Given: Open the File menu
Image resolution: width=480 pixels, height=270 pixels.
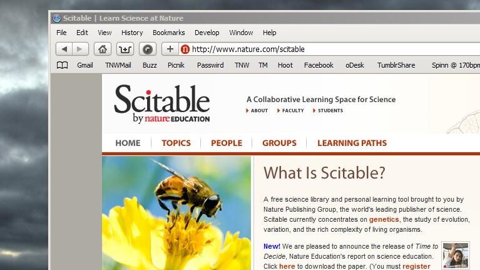Looking at the screenshot, I should point(61,33).
